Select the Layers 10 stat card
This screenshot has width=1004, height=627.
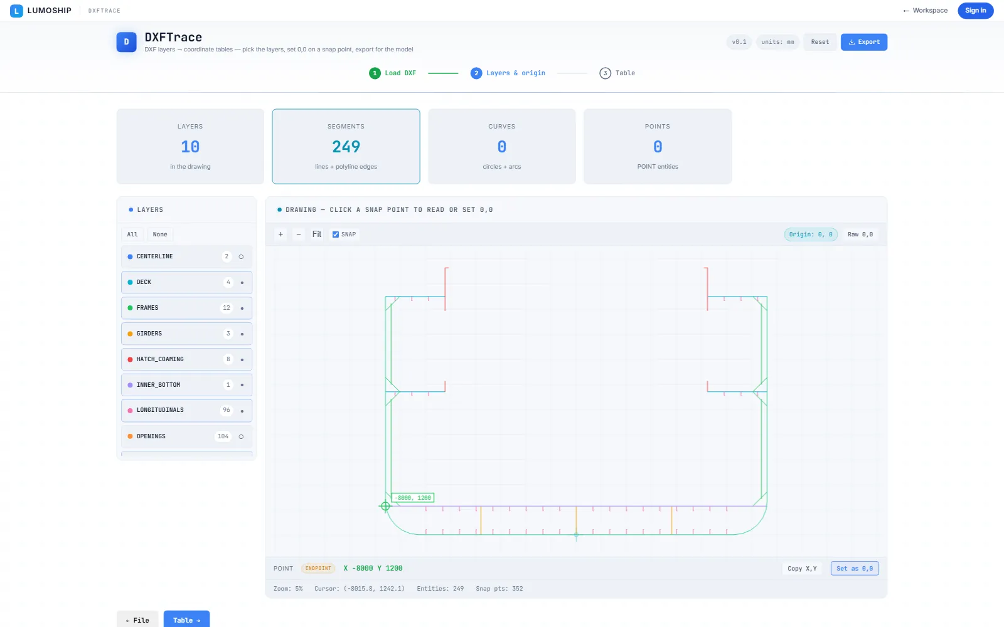(190, 147)
